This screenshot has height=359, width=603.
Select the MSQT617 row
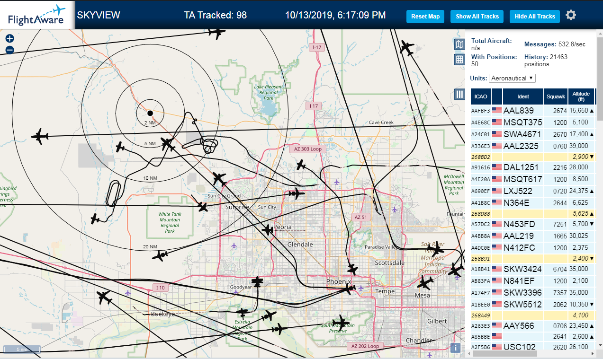533,179
